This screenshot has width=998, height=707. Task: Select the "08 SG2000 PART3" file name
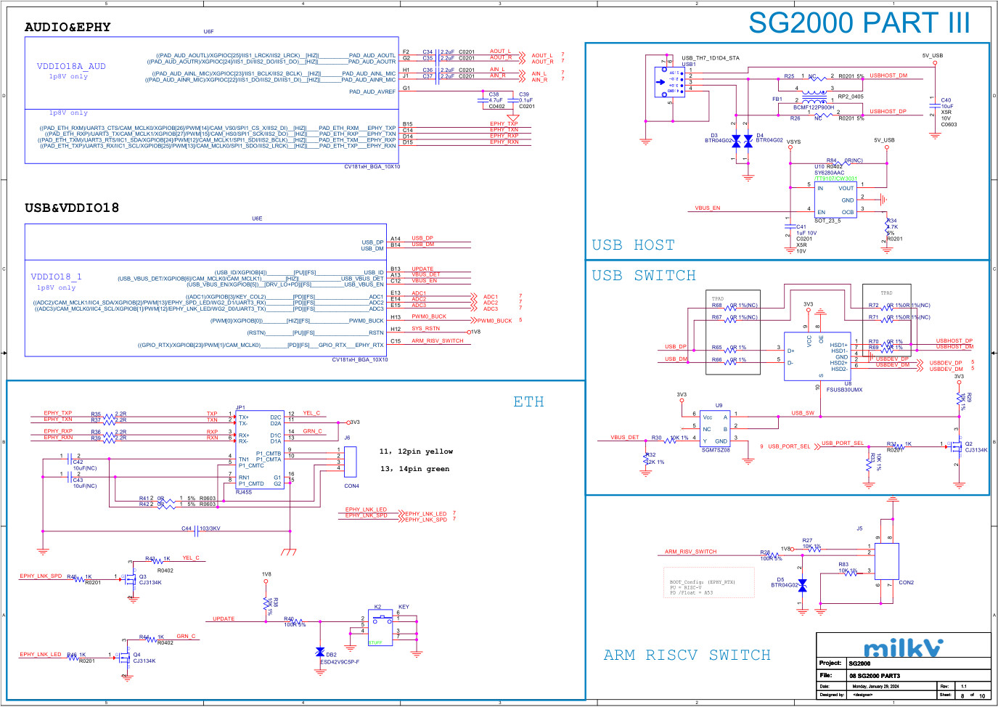coord(875,676)
